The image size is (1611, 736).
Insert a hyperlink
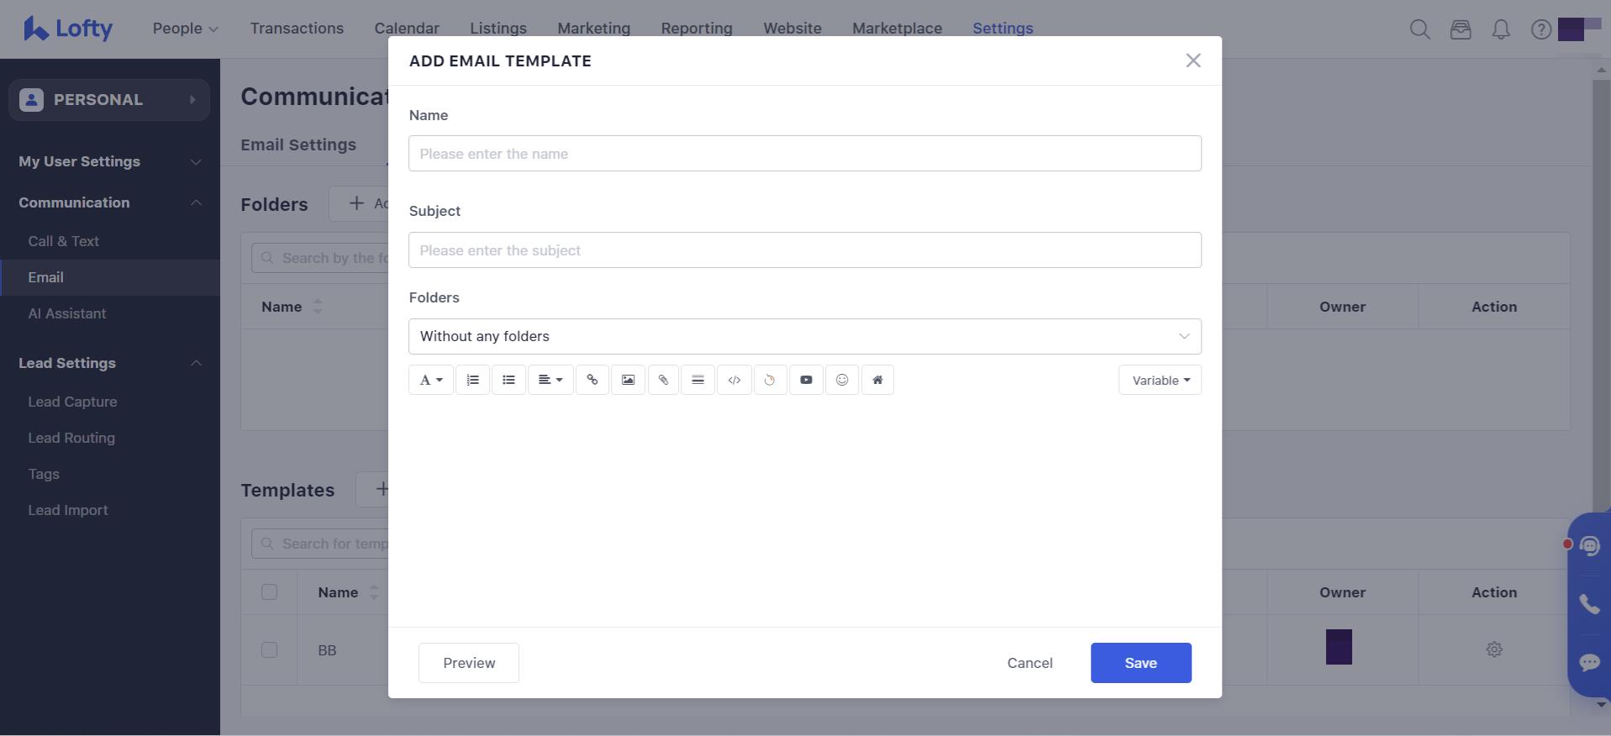point(592,380)
